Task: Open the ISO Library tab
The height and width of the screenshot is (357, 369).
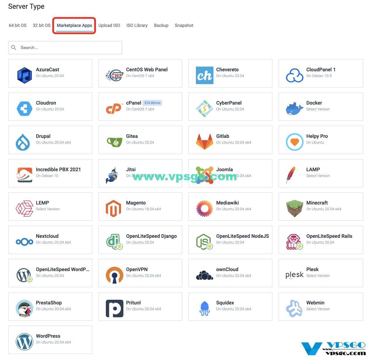Action: coord(137,25)
